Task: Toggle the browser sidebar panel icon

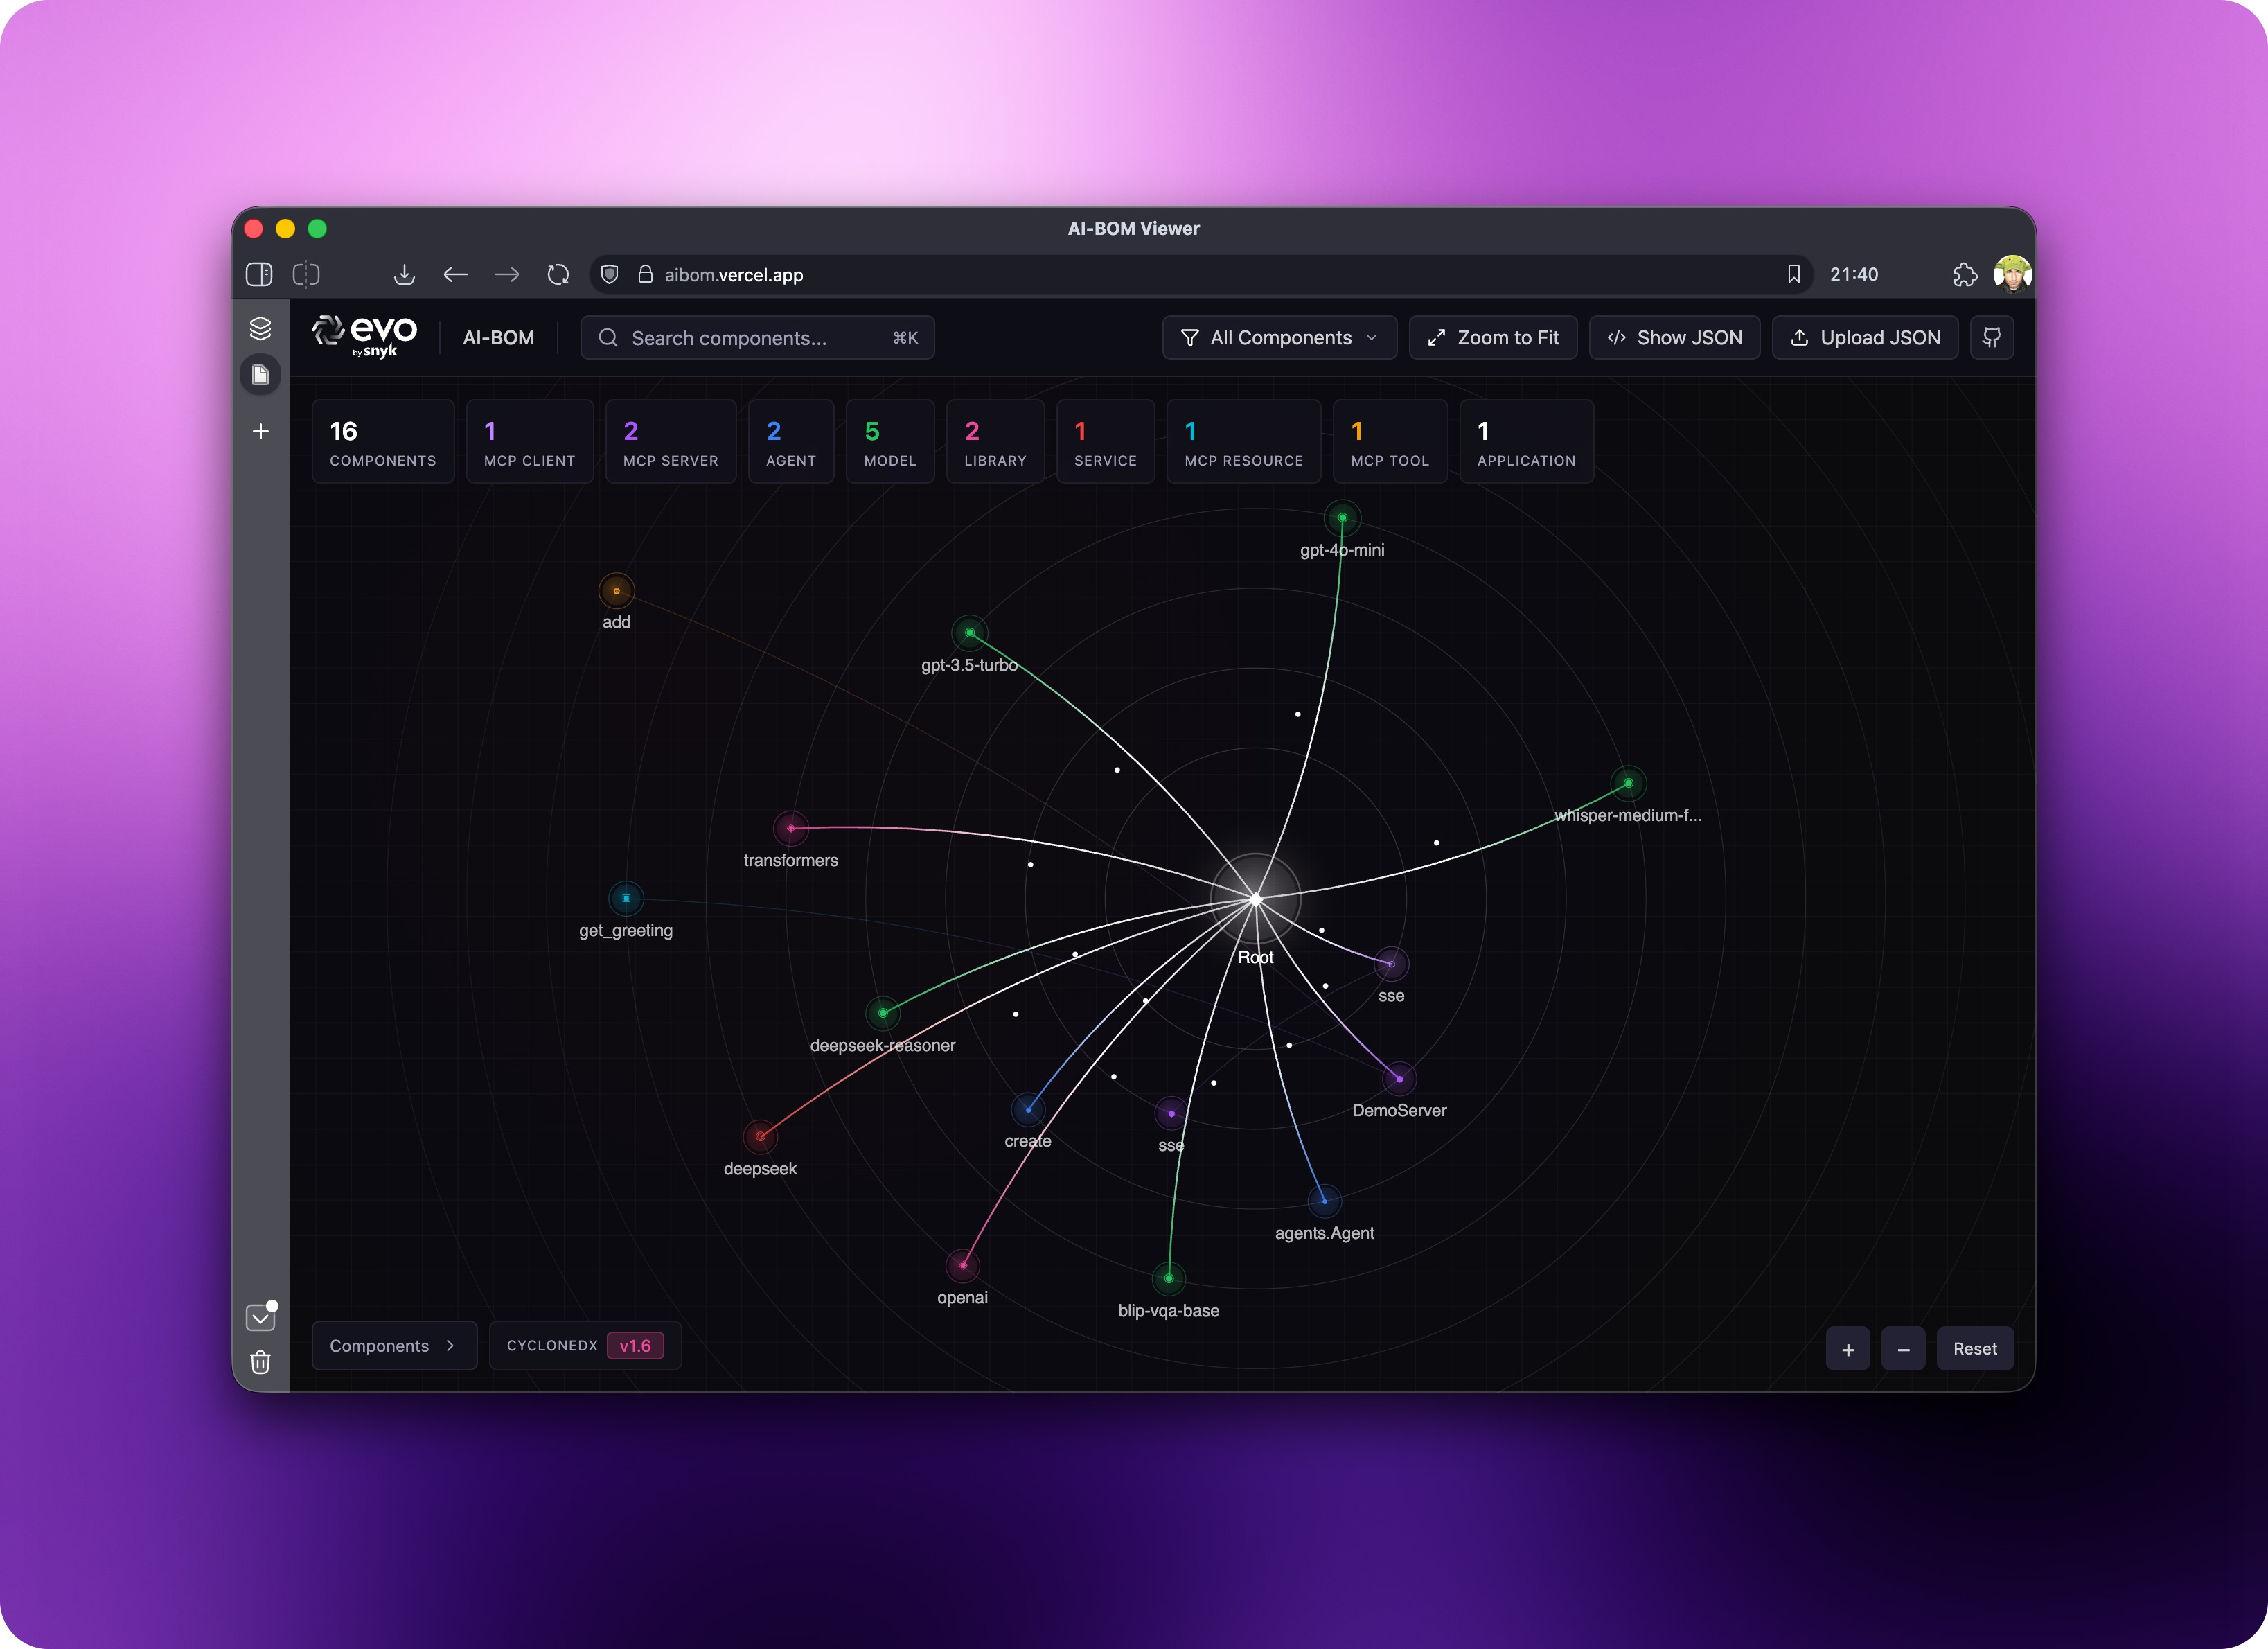Action: (259, 274)
